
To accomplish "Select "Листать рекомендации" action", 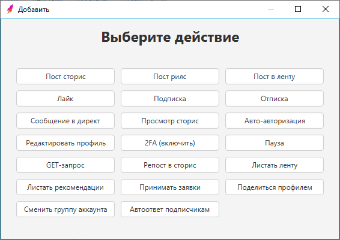I will click(65, 187).
